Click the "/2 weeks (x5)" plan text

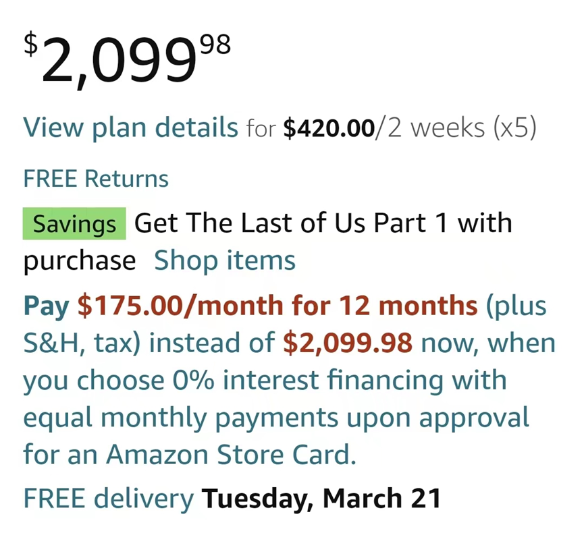pos(456,127)
